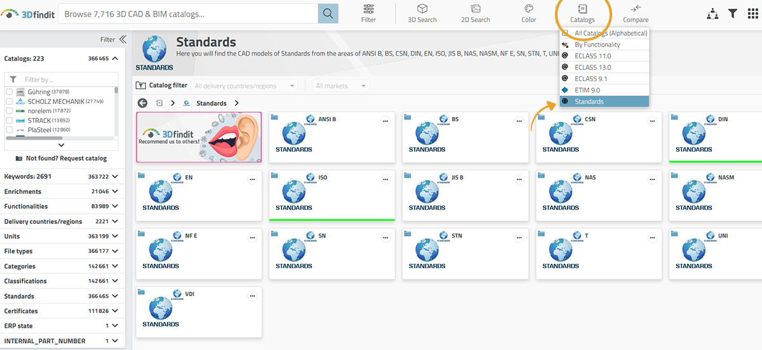Select By Functionality menu entry
Screen dimensions: 762x350
pyautogui.click(x=605, y=44)
